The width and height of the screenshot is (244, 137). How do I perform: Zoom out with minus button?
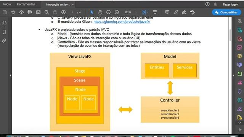tap(108, 12)
